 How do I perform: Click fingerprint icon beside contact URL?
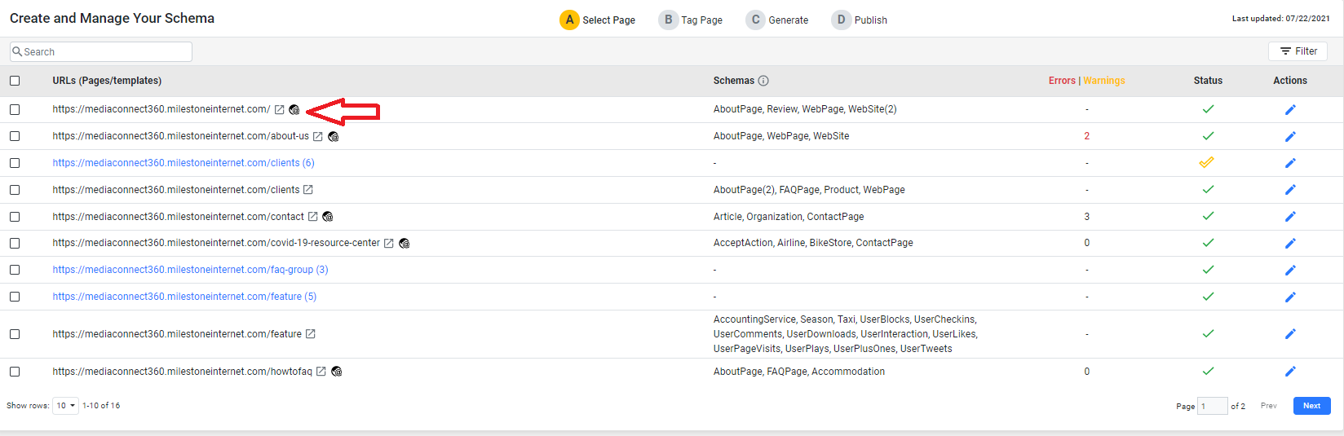[x=328, y=217]
